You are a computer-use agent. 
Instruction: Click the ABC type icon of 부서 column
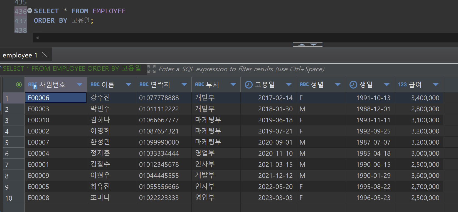(x=200, y=84)
